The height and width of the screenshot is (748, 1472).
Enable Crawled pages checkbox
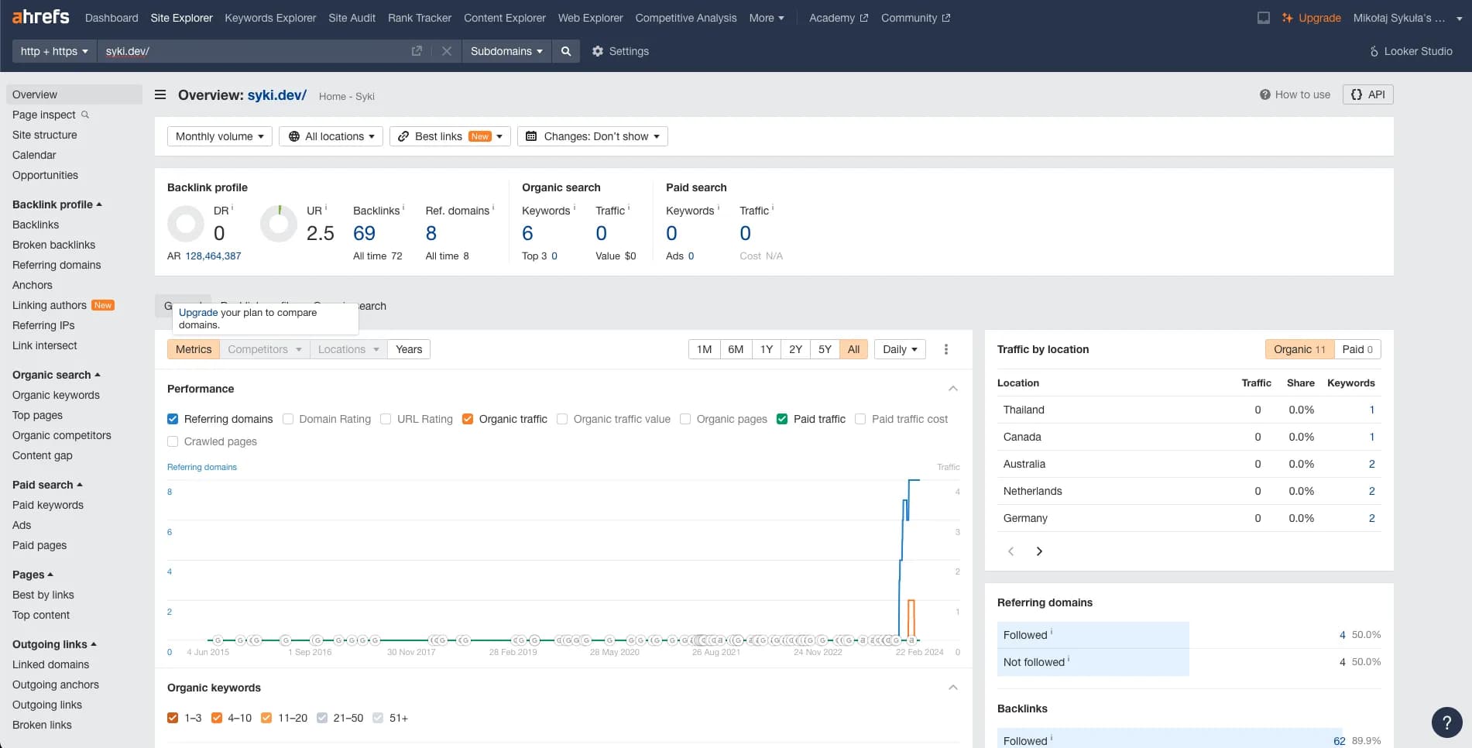[173, 441]
